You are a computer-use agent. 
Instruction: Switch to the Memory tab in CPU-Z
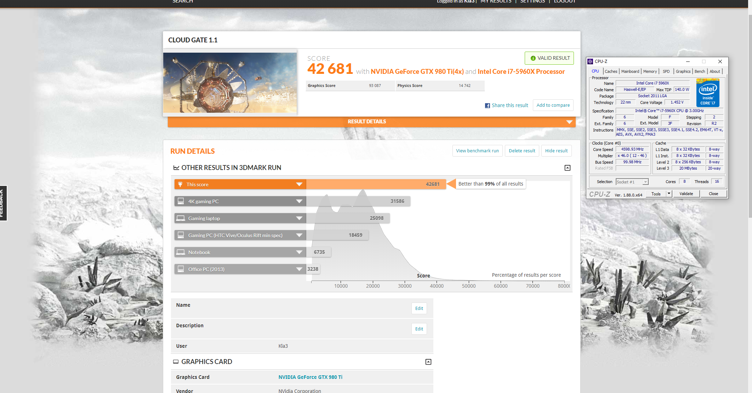click(x=650, y=71)
